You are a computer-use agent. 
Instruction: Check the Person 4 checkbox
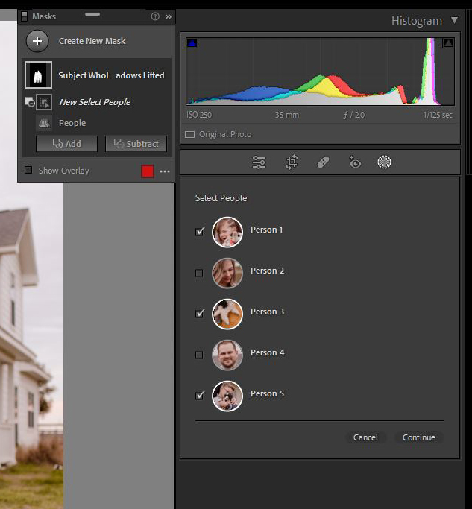tap(199, 355)
